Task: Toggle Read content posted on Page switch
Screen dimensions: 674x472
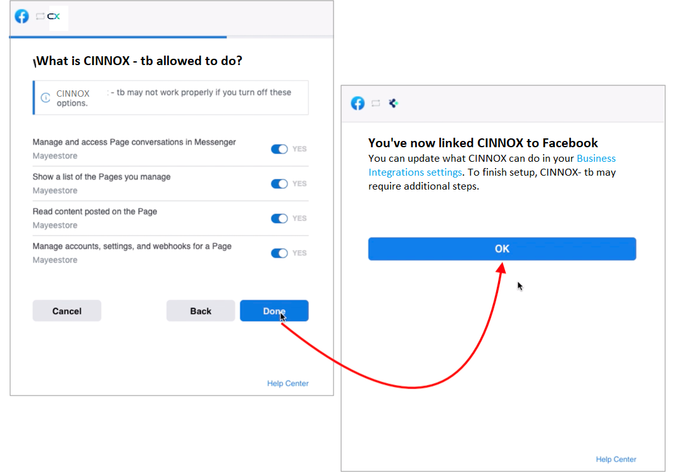Action: tap(279, 219)
